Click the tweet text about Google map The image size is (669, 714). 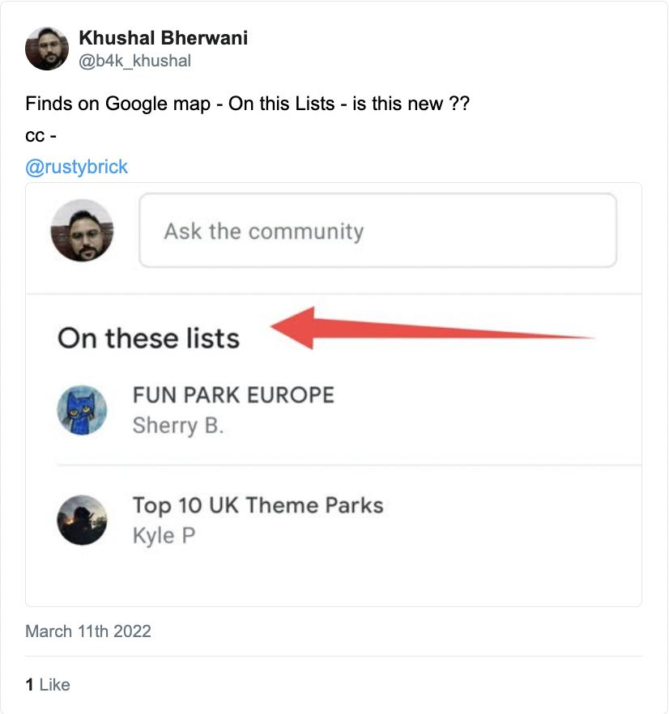(248, 104)
